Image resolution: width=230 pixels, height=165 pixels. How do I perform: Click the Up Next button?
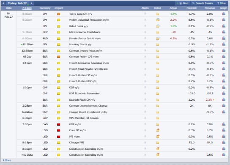[x=183, y=3]
